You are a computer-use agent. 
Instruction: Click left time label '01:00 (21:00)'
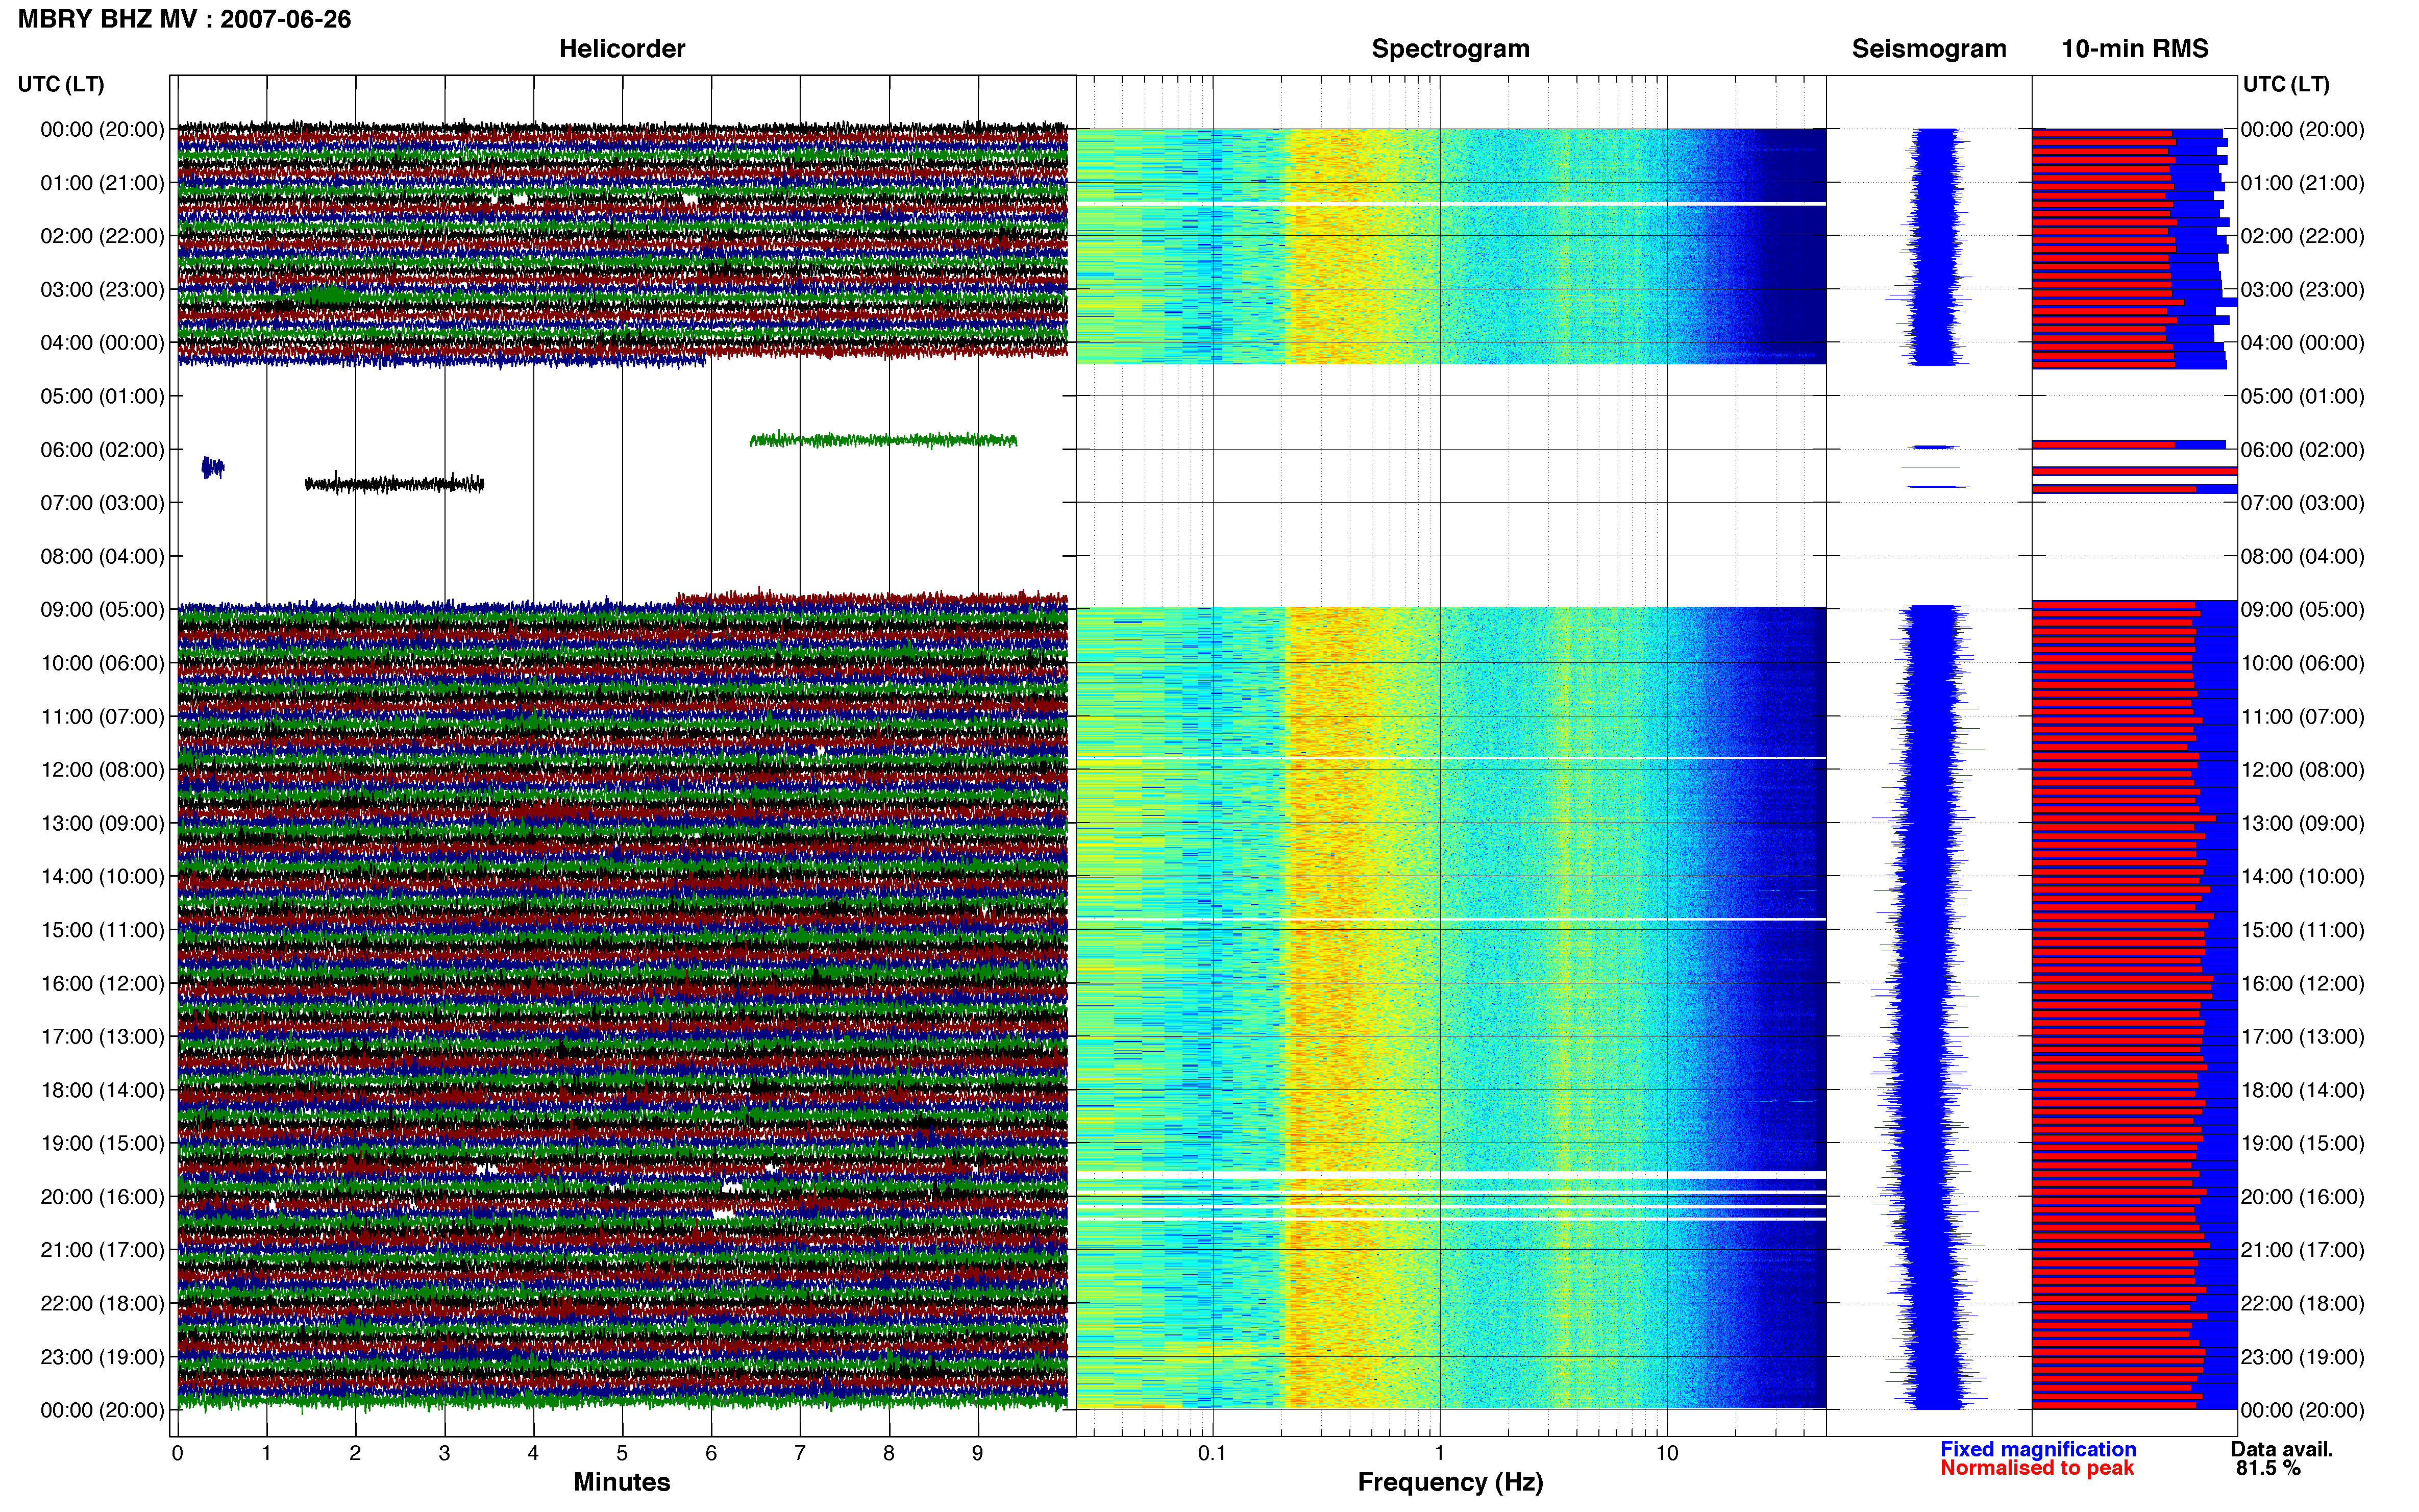tap(102, 183)
